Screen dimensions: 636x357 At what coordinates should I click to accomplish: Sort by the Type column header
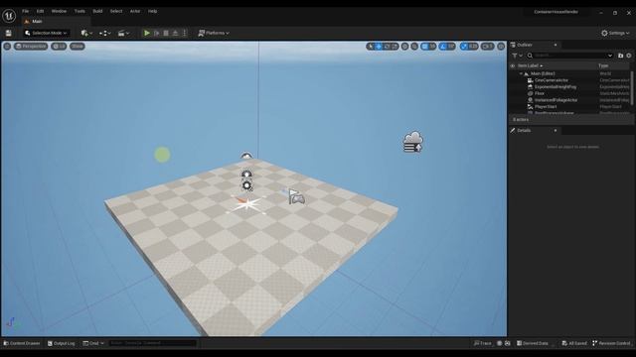click(x=603, y=66)
